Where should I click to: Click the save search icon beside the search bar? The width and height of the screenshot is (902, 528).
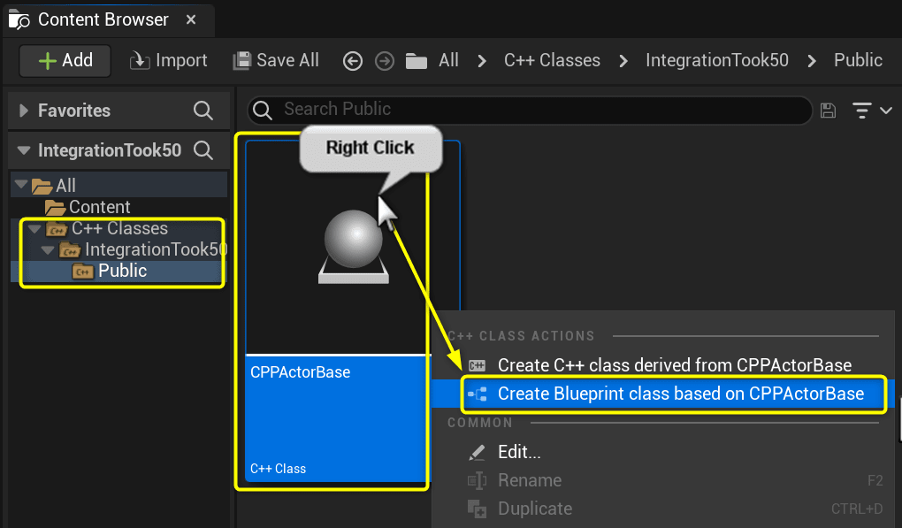point(828,111)
